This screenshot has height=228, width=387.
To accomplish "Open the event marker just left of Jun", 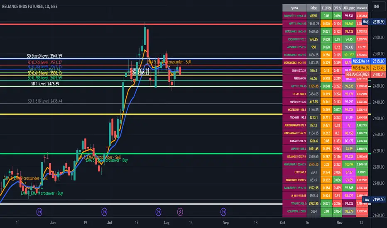I will [39, 212].
